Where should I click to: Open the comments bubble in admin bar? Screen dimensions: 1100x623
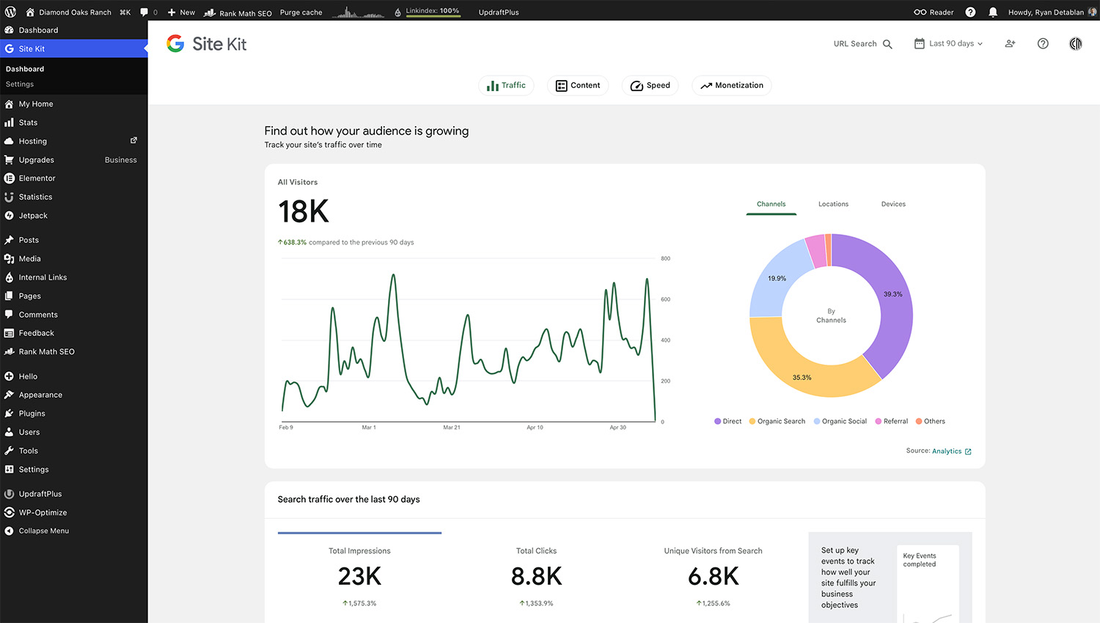point(148,12)
